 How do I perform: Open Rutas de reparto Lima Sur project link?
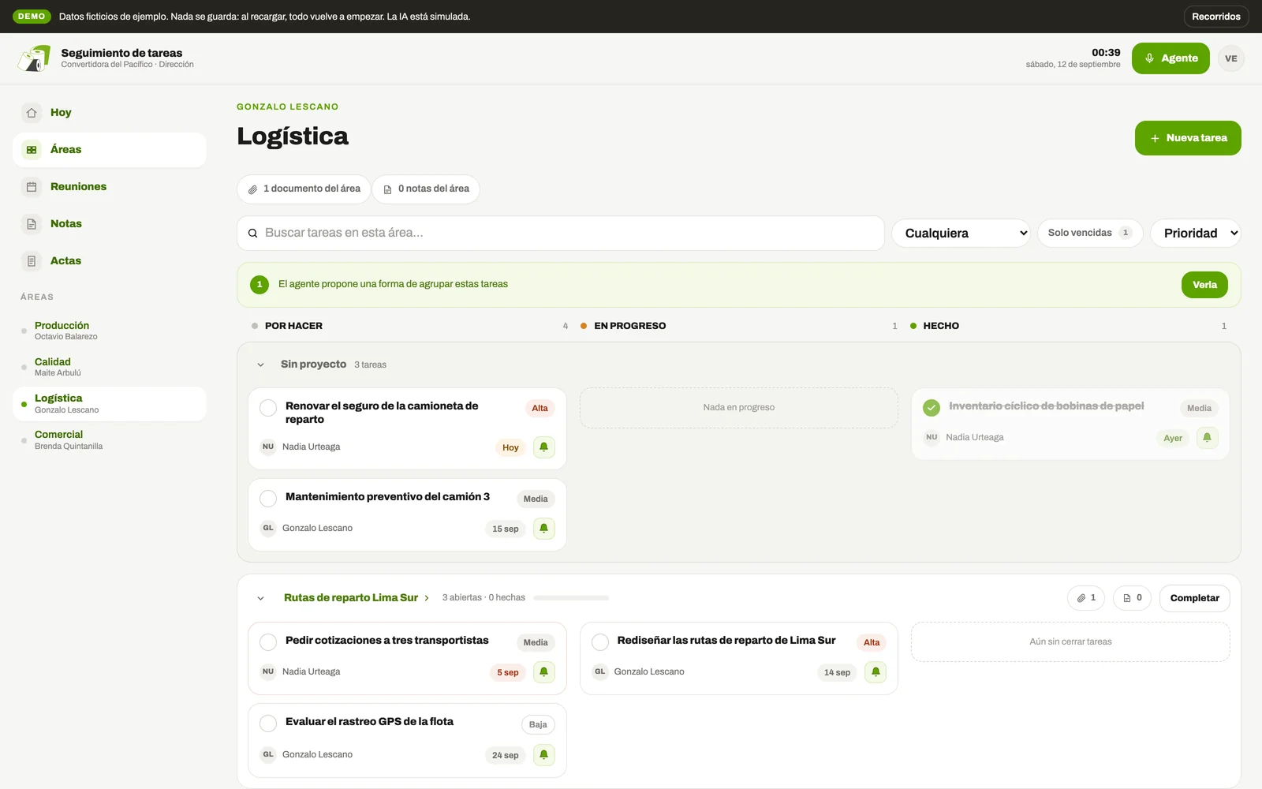(356, 598)
